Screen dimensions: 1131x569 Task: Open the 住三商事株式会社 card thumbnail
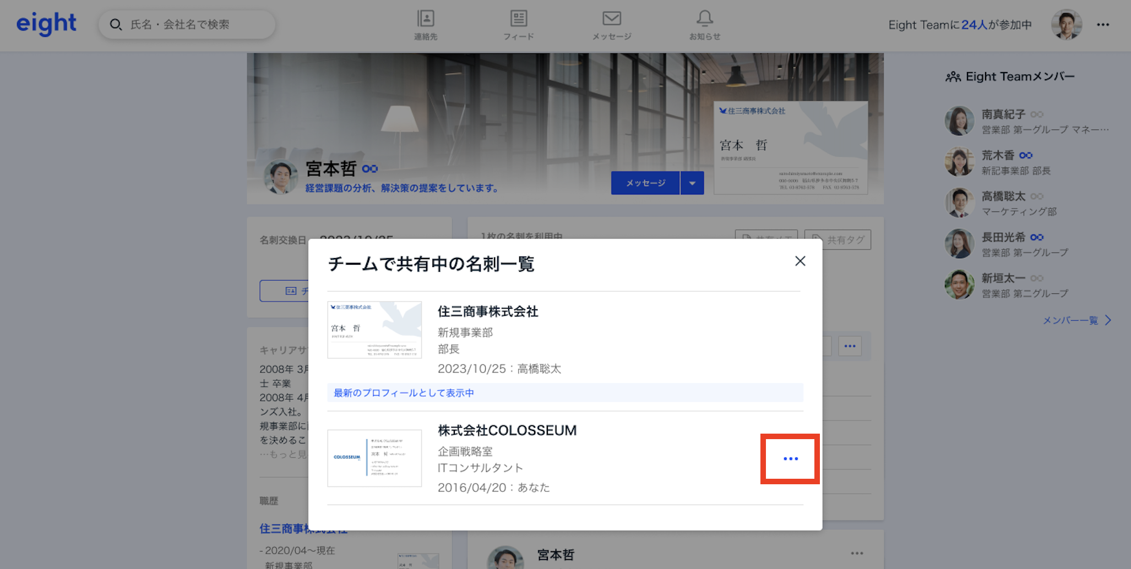(x=374, y=330)
